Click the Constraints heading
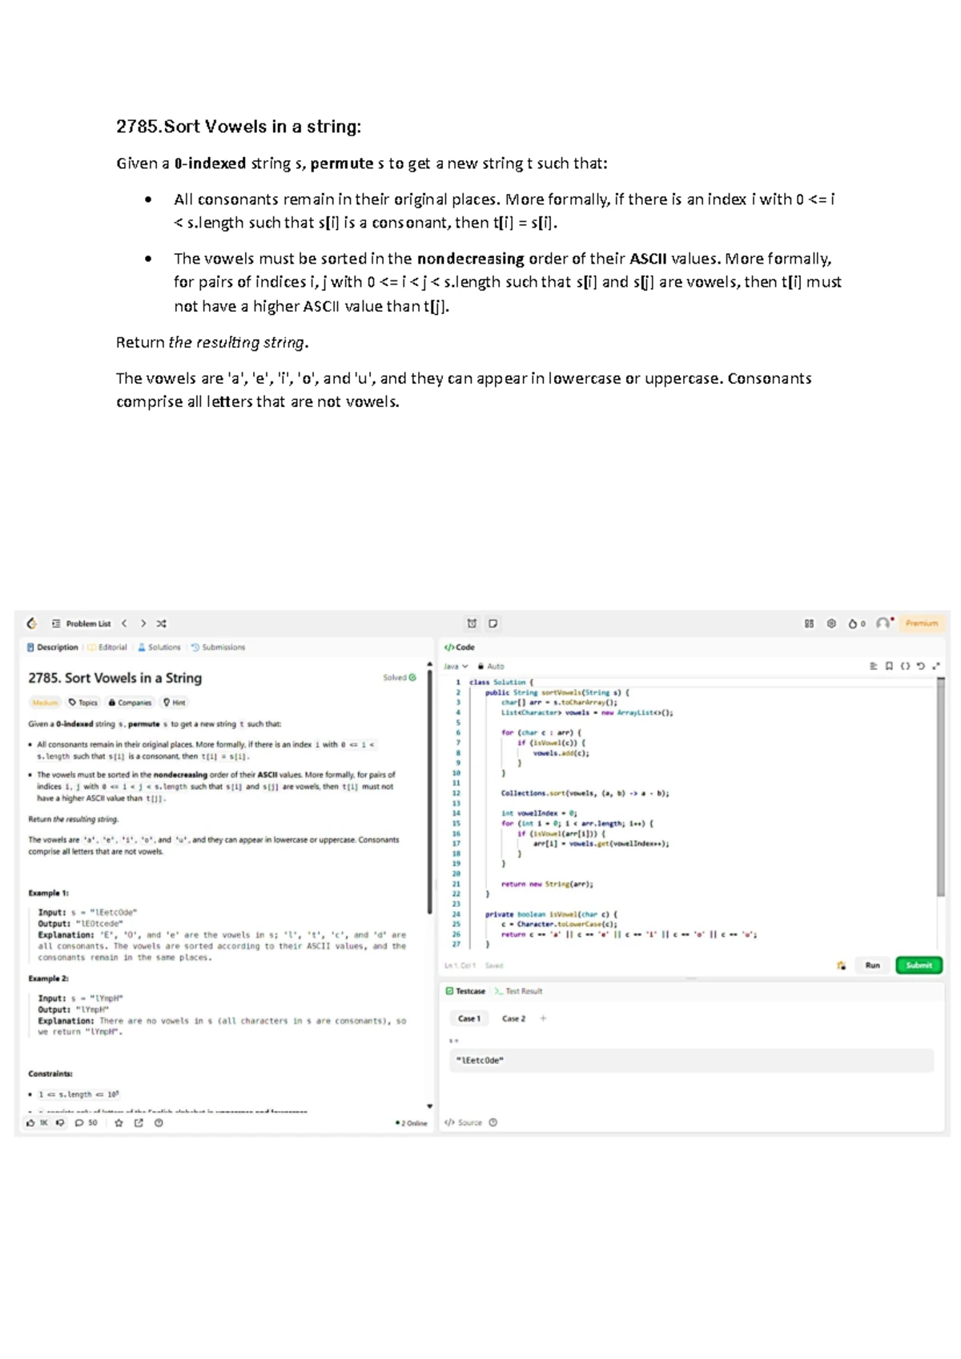The height and width of the screenshot is (1359, 961). [x=50, y=1074]
